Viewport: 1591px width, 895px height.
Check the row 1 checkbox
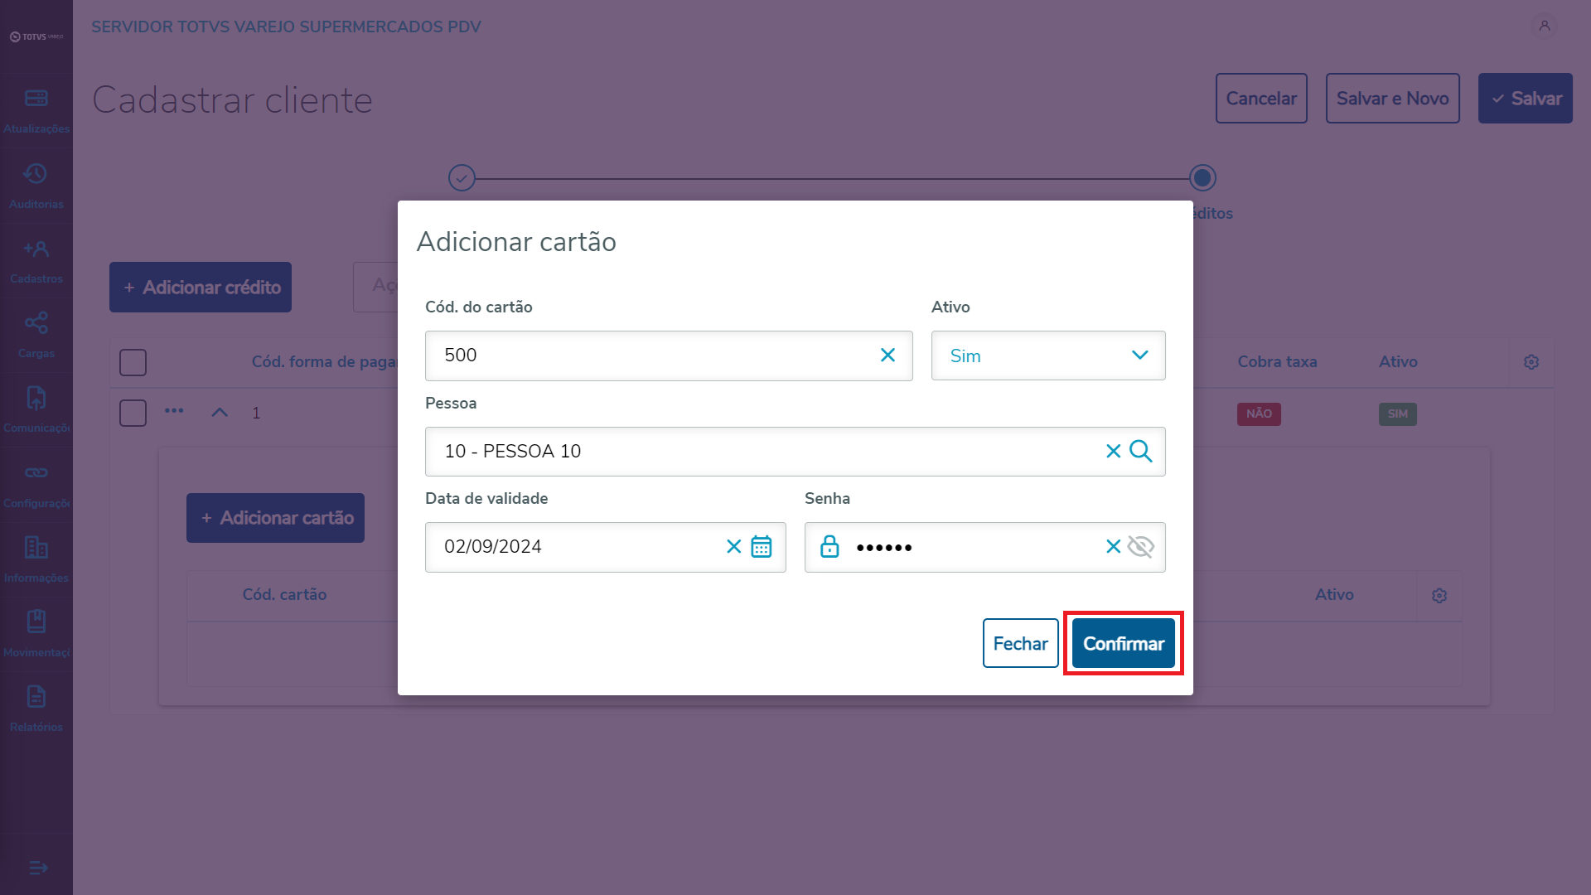(133, 413)
